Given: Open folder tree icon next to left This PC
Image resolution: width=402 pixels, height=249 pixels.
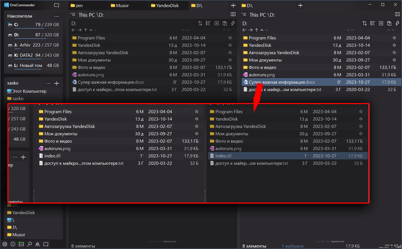Looking at the screenshot, I should pyautogui.click(x=73, y=14).
